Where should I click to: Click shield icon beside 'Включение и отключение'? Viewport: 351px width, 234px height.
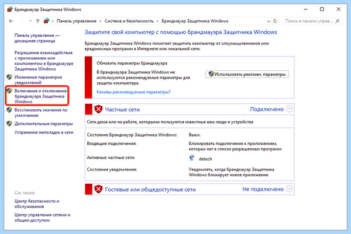pyautogui.click(x=9, y=90)
